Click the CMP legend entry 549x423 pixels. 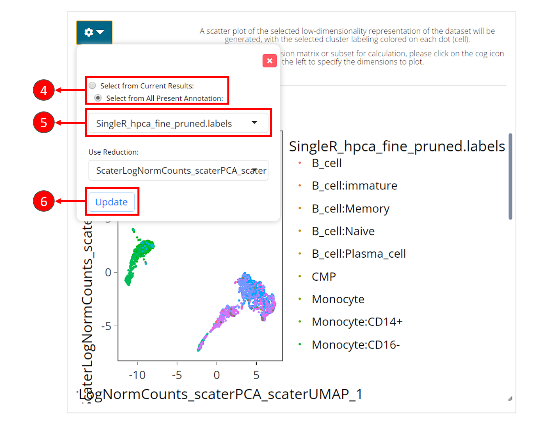click(324, 277)
